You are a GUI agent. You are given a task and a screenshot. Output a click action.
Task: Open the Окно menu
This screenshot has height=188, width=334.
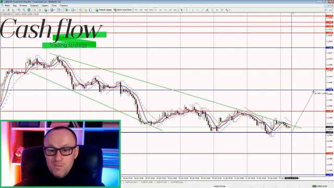(54, 6)
